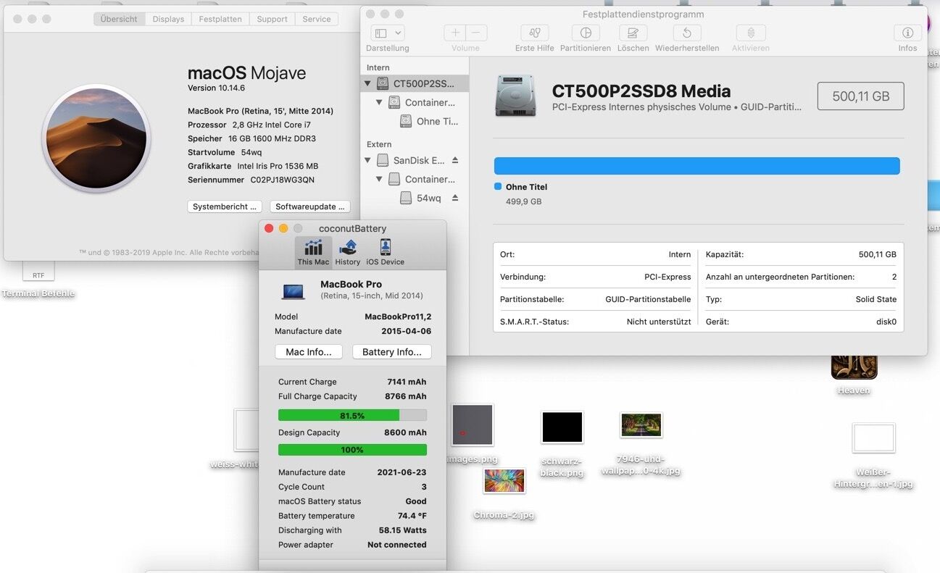Select the images.png desktop file
This screenshot has width=940, height=573.
point(473,425)
